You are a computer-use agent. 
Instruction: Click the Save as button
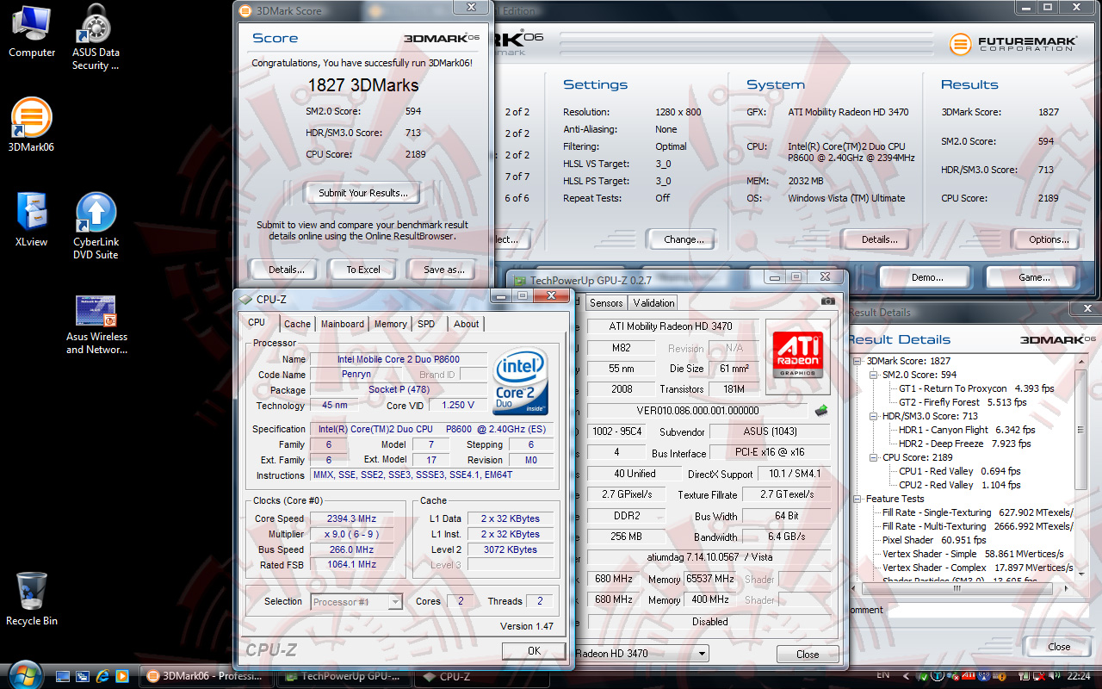[443, 270]
